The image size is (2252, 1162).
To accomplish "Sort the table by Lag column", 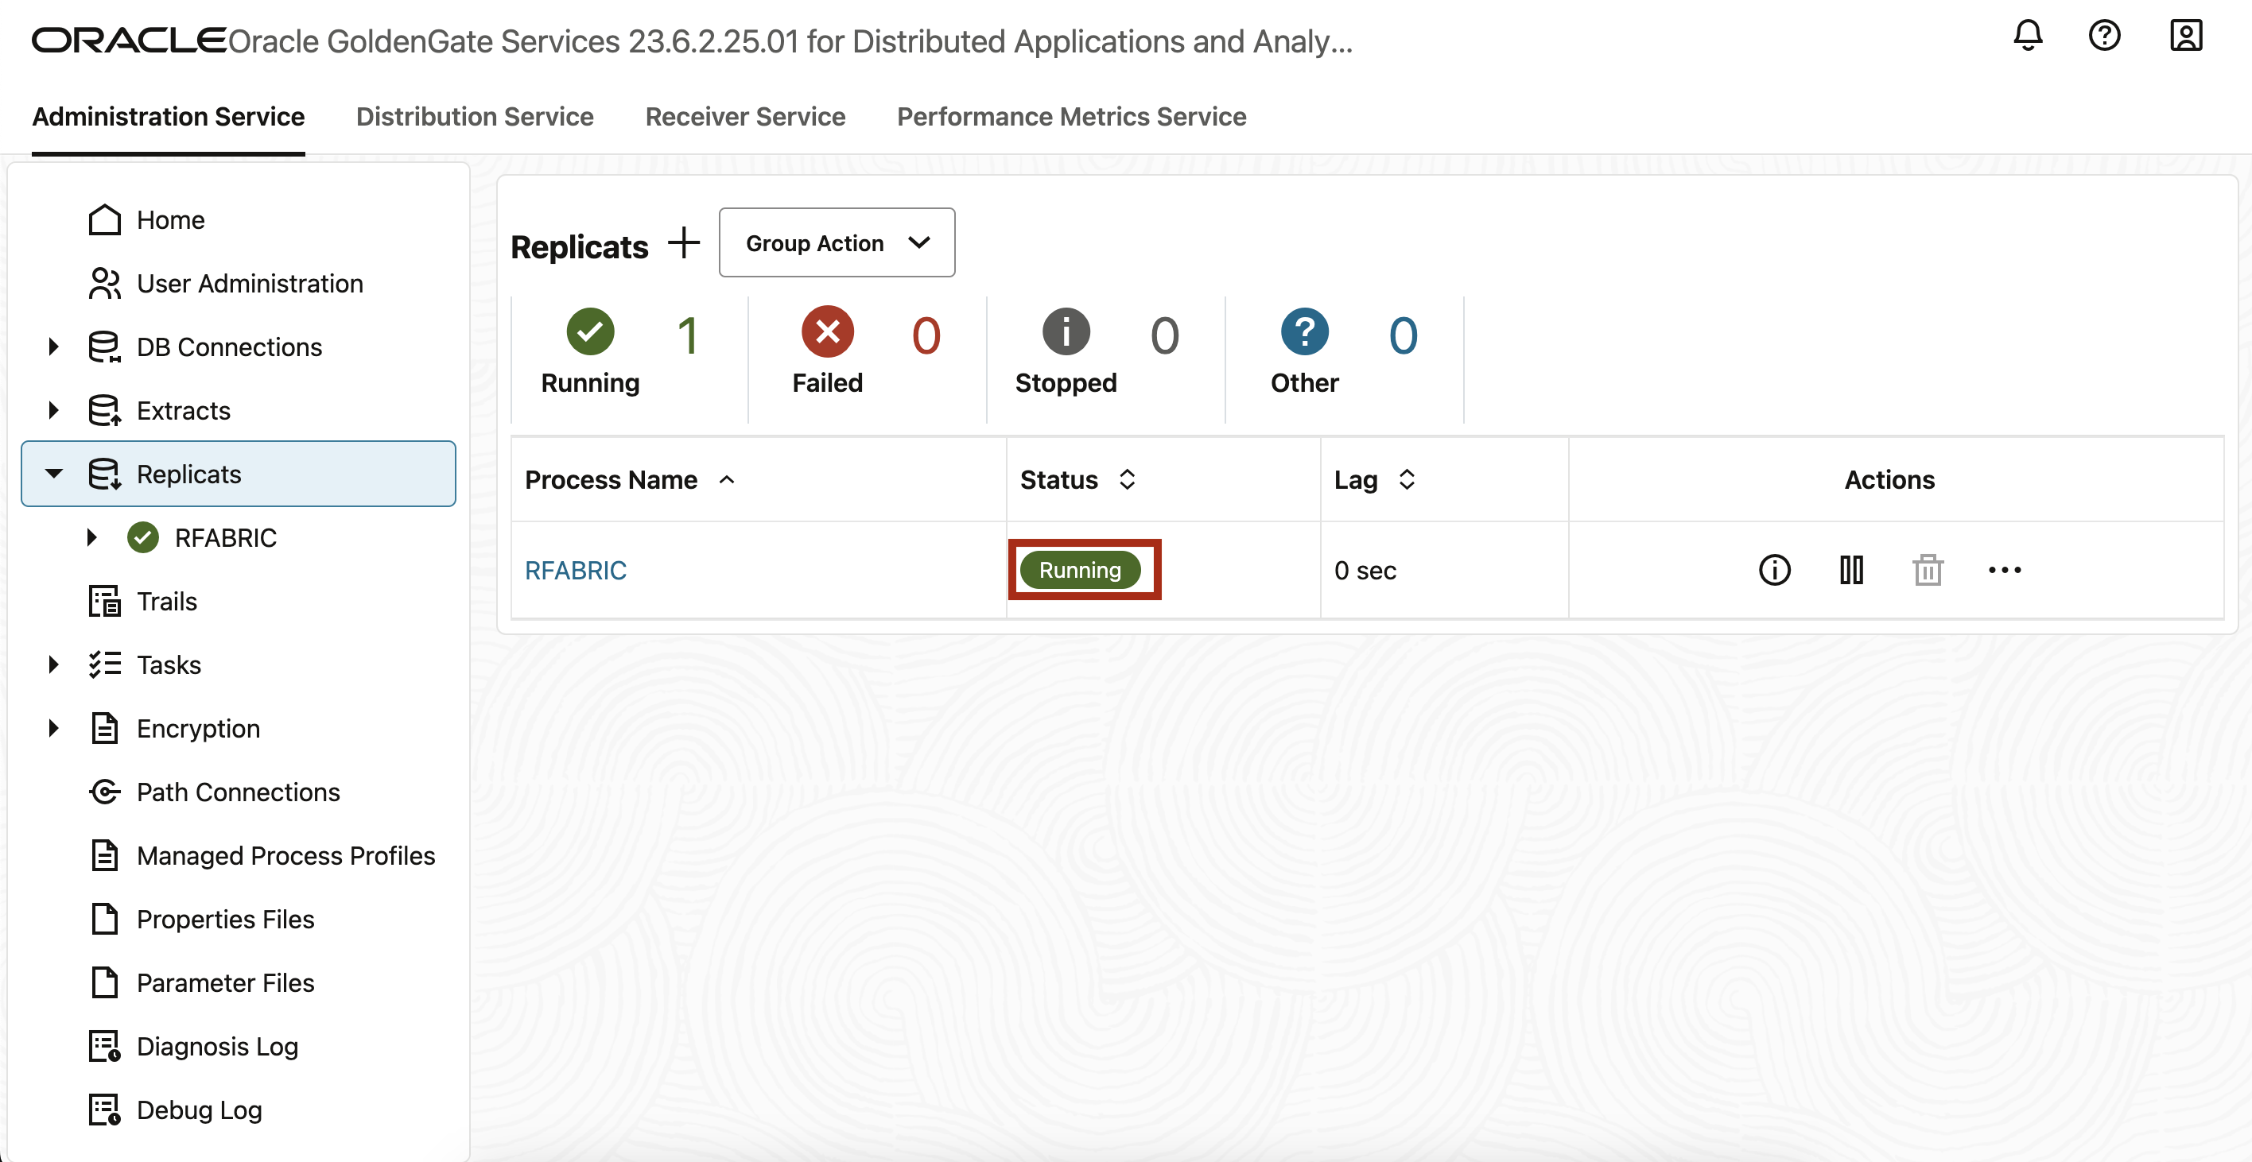I will (x=1406, y=479).
